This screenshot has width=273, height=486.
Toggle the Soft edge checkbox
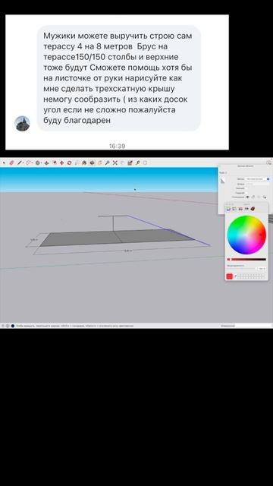point(246,188)
